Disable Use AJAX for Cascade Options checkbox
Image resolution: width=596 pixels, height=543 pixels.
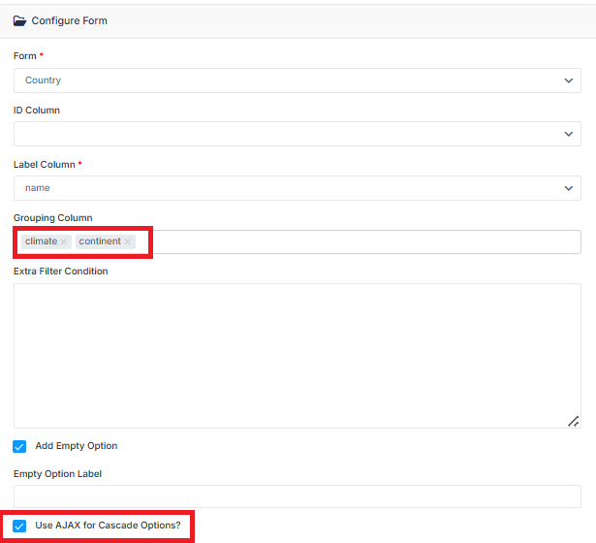tap(19, 526)
